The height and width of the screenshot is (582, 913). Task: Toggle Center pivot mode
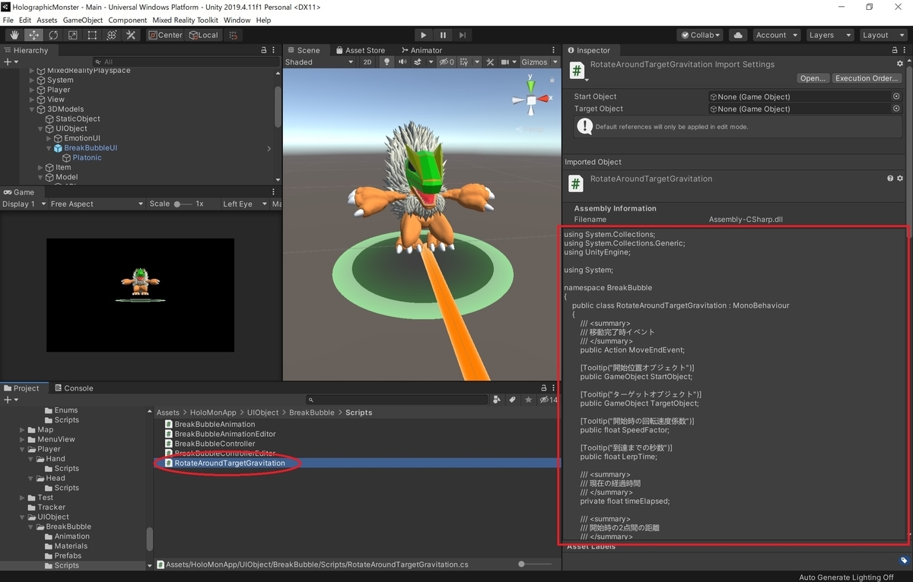(165, 35)
